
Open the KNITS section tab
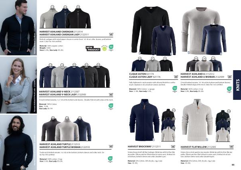coord(237,85)
